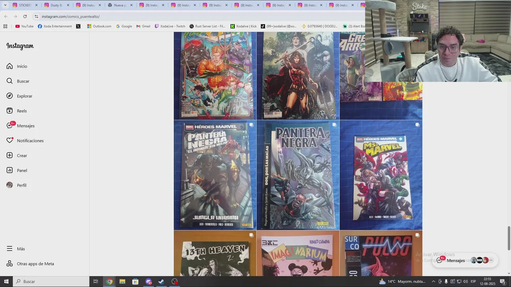Open the Mensajes icon with 9+ badge
The image size is (511, 287).
pos(10,126)
